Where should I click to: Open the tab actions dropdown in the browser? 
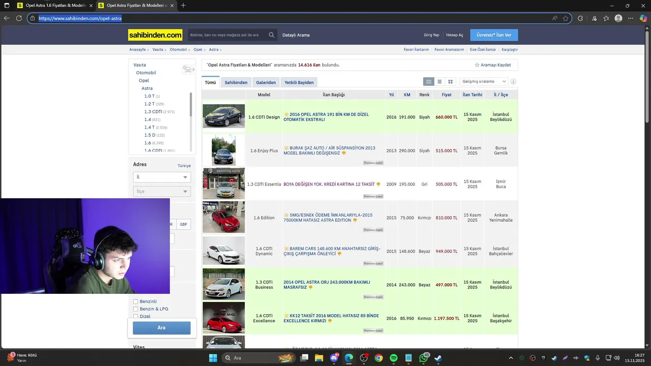[x=7, y=6]
